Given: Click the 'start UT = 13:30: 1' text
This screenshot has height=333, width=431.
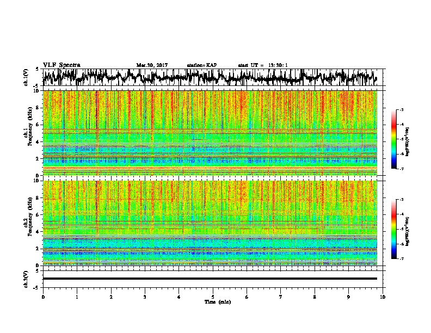Looking at the screenshot, I should (263, 65).
